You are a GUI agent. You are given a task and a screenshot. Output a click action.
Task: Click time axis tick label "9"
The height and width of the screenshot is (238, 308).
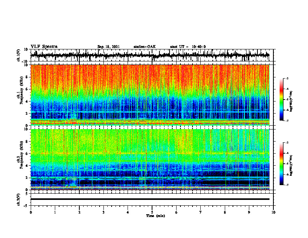point(249,212)
